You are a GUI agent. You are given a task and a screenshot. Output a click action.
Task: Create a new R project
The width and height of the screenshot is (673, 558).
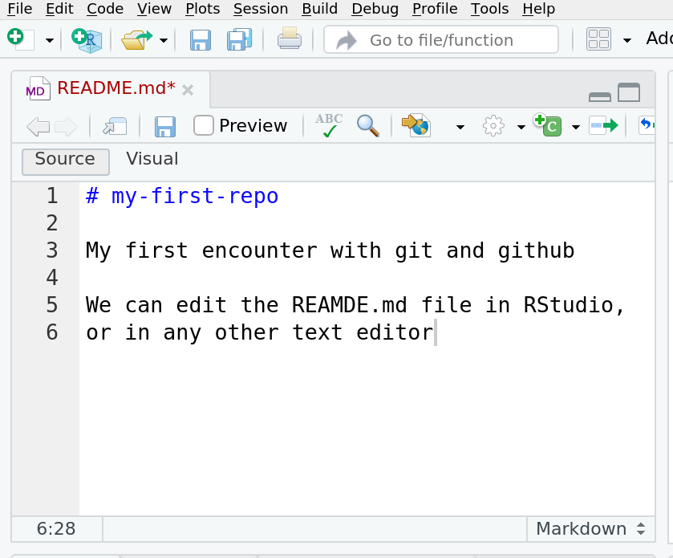86,39
